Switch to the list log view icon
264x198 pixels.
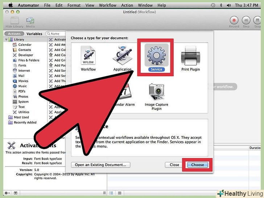[x=111, y=193]
